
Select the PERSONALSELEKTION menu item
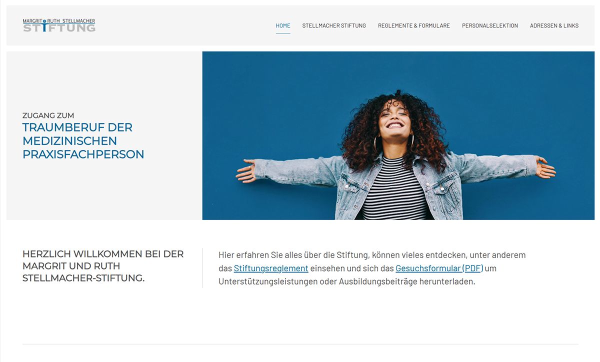click(490, 25)
